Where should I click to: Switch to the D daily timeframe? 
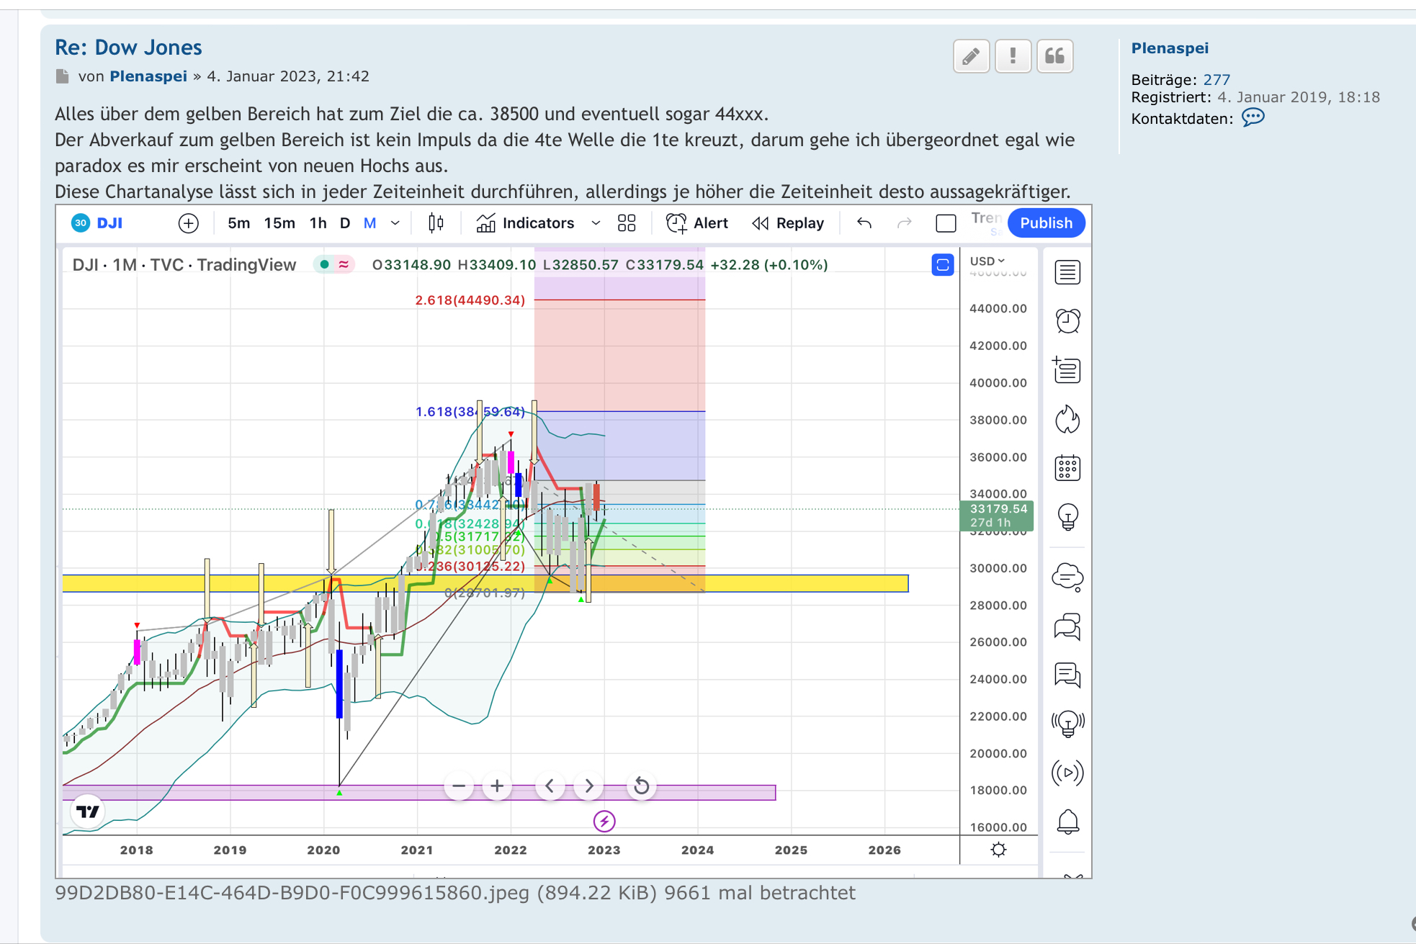345,223
